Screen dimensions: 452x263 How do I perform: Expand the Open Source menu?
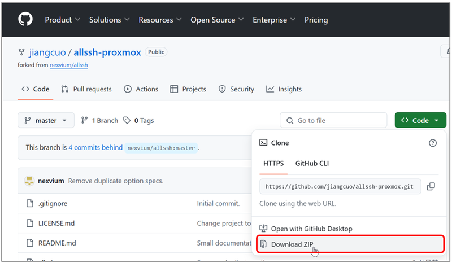tap(217, 20)
